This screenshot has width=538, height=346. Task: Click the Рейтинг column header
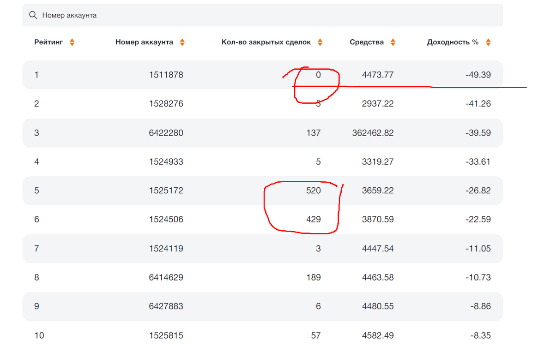[49, 42]
